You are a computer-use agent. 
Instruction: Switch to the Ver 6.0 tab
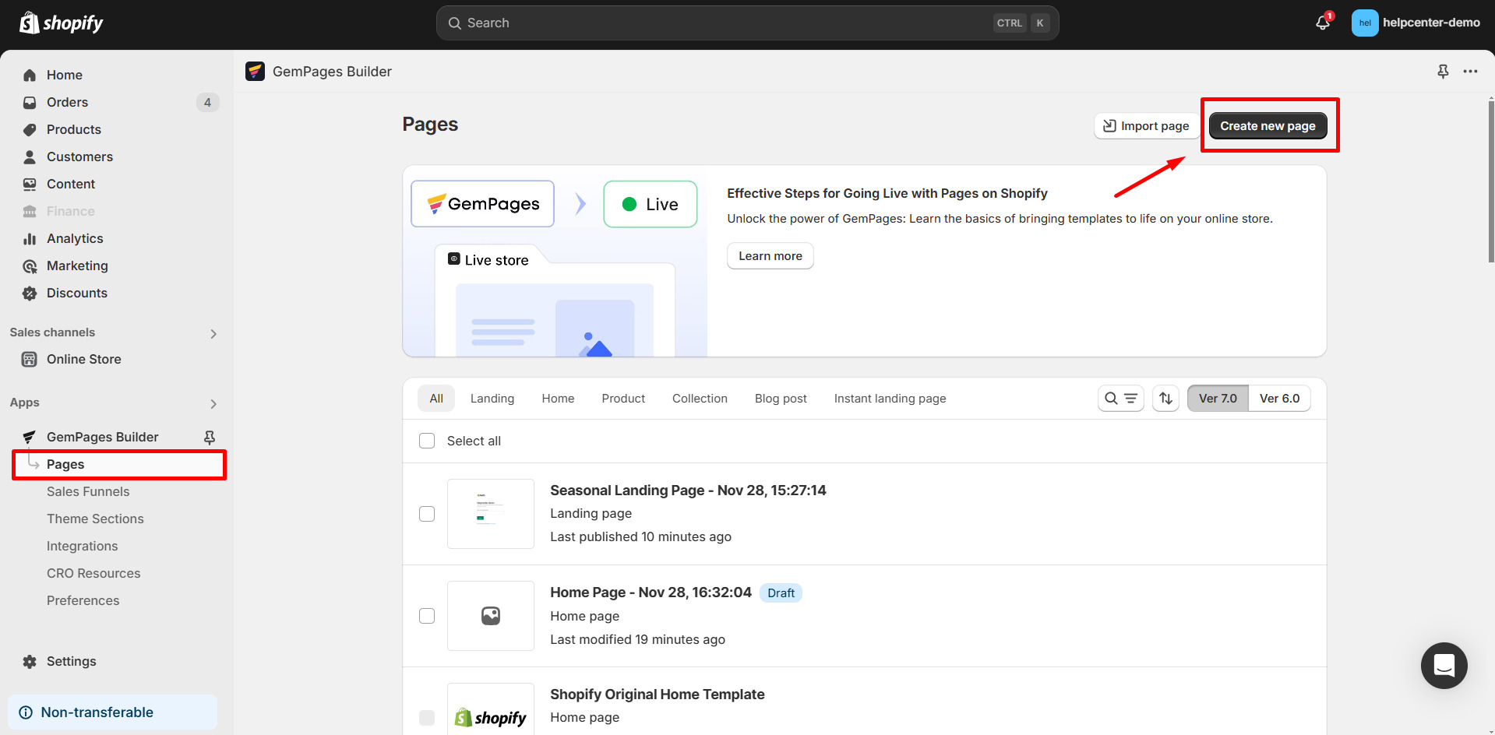click(1279, 398)
